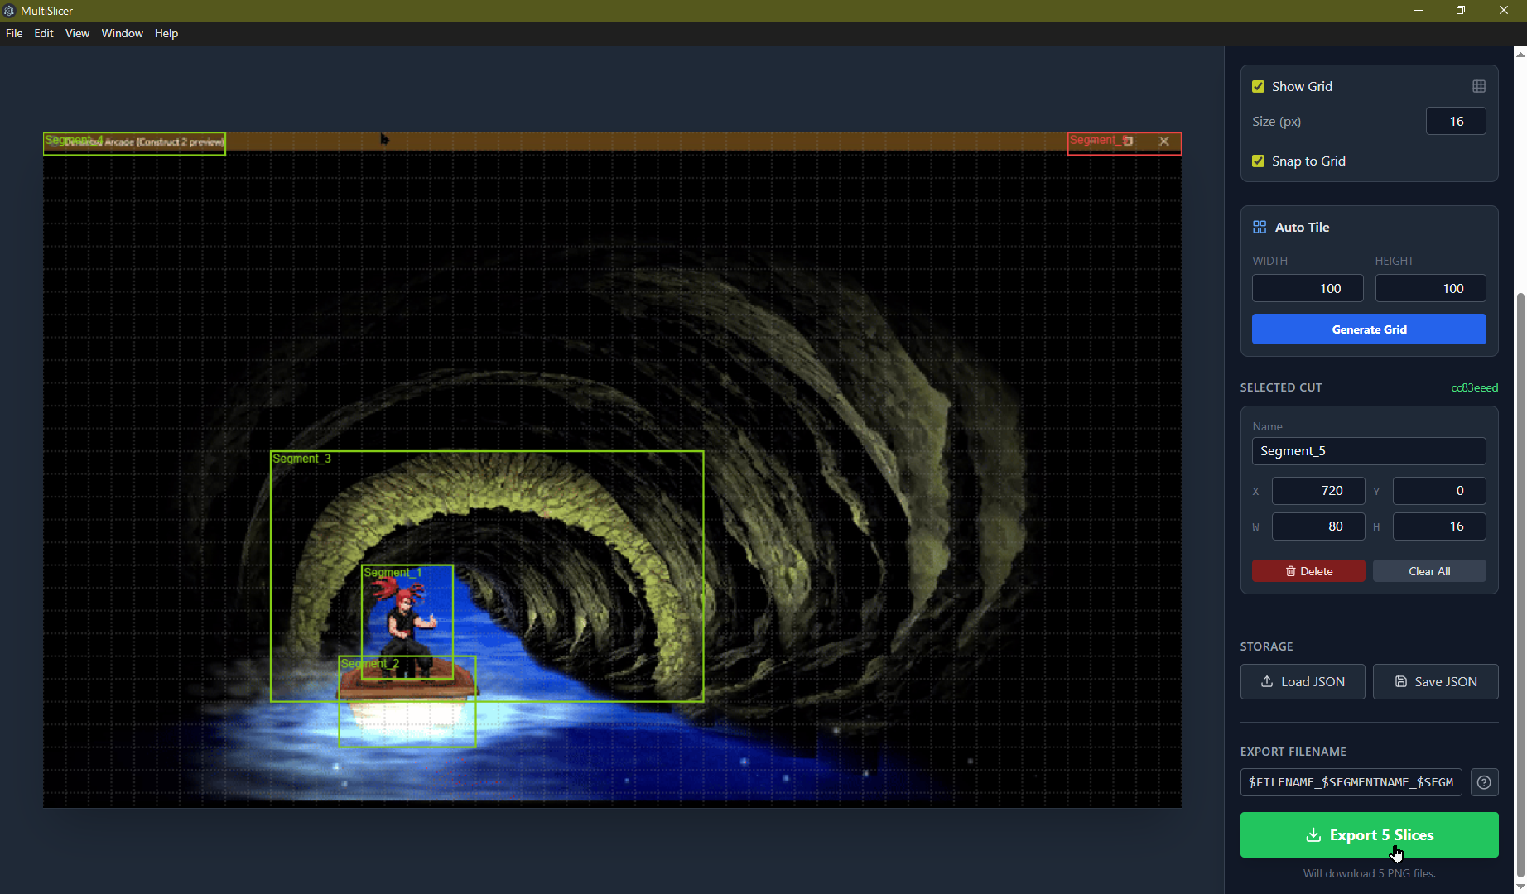
Task: Close the MultiSlicer window
Action: pyautogui.click(x=1504, y=11)
